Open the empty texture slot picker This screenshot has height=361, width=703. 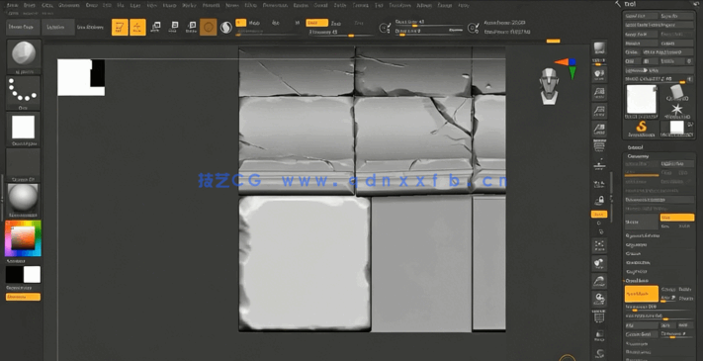[x=24, y=164]
